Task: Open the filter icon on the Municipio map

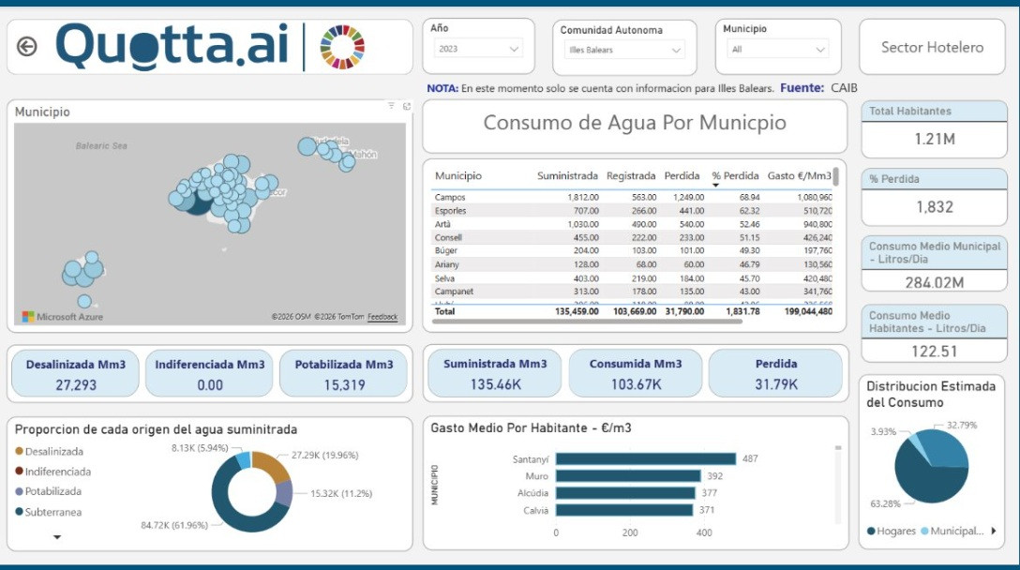Action: coord(392,107)
